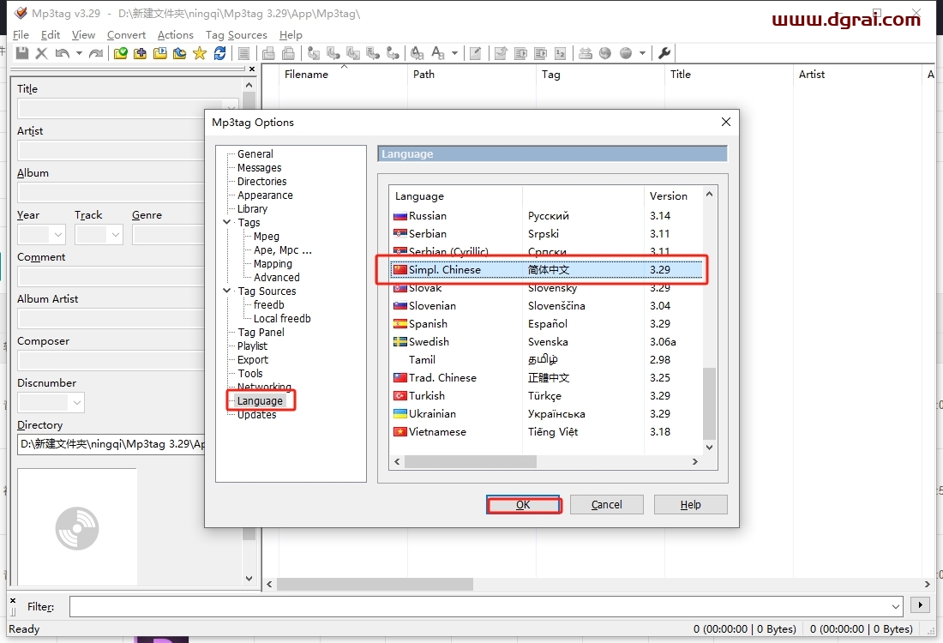Select Appearance in the options tree

click(x=265, y=195)
